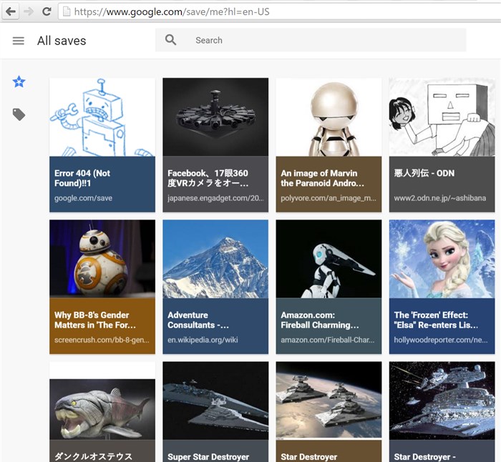
Task: Click The 'Frozen' Effect: Elsa title
Action: click(436, 320)
